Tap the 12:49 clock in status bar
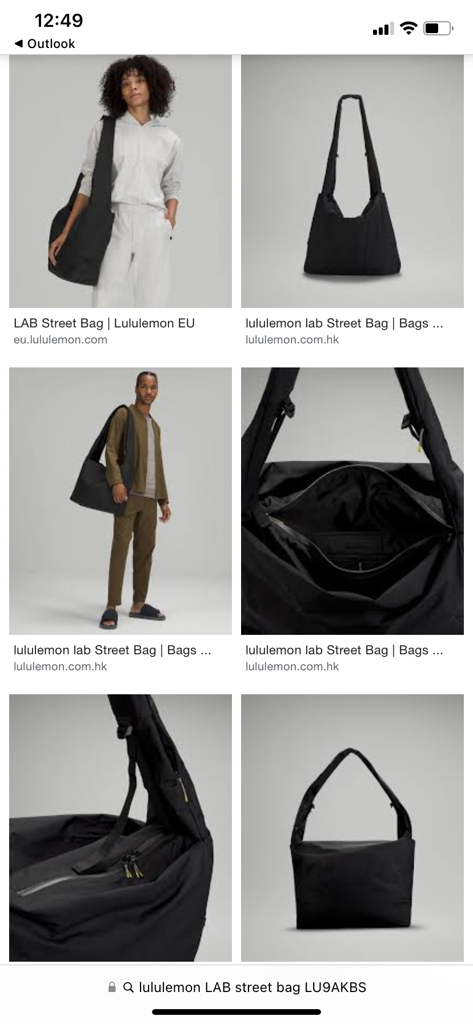This screenshot has width=473, height=1024. pos(59,21)
